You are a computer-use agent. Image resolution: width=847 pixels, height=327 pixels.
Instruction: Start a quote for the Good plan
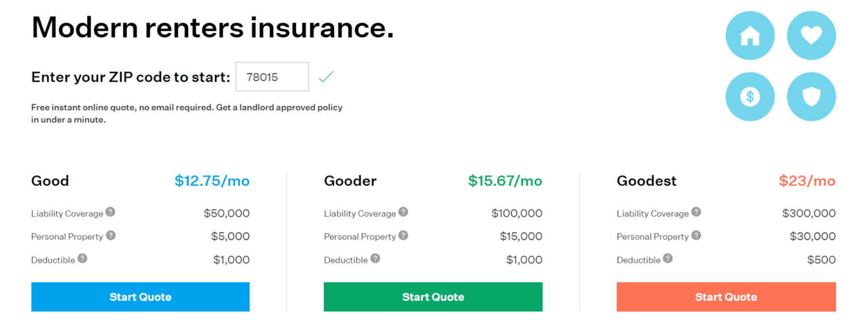(140, 297)
